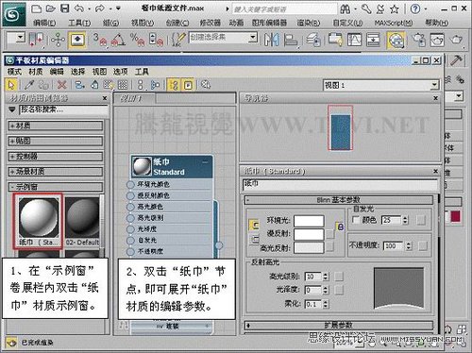Click the 漫反射颜色 input socket on node
The image size is (472, 353).
pos(130,195)
